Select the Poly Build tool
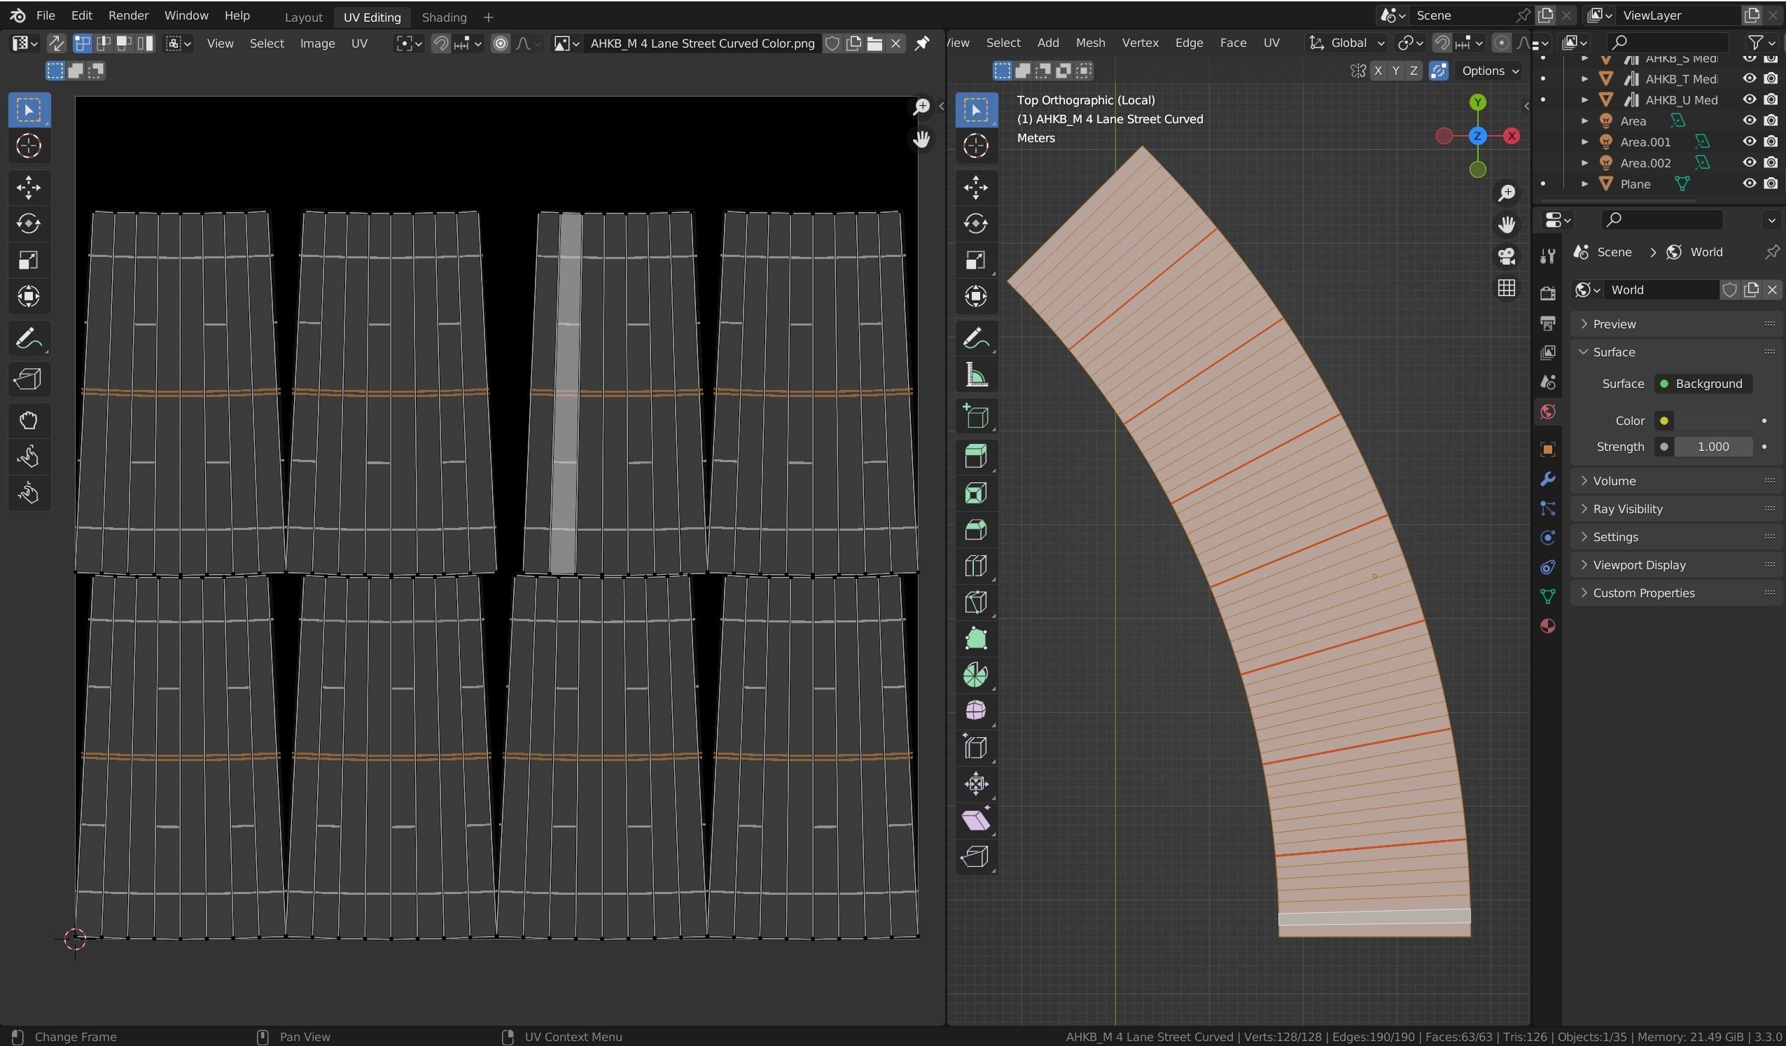This screenshot has width=1786, height=1046. [976, 639]
